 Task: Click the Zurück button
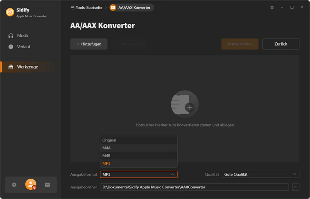tap(281, 44)
